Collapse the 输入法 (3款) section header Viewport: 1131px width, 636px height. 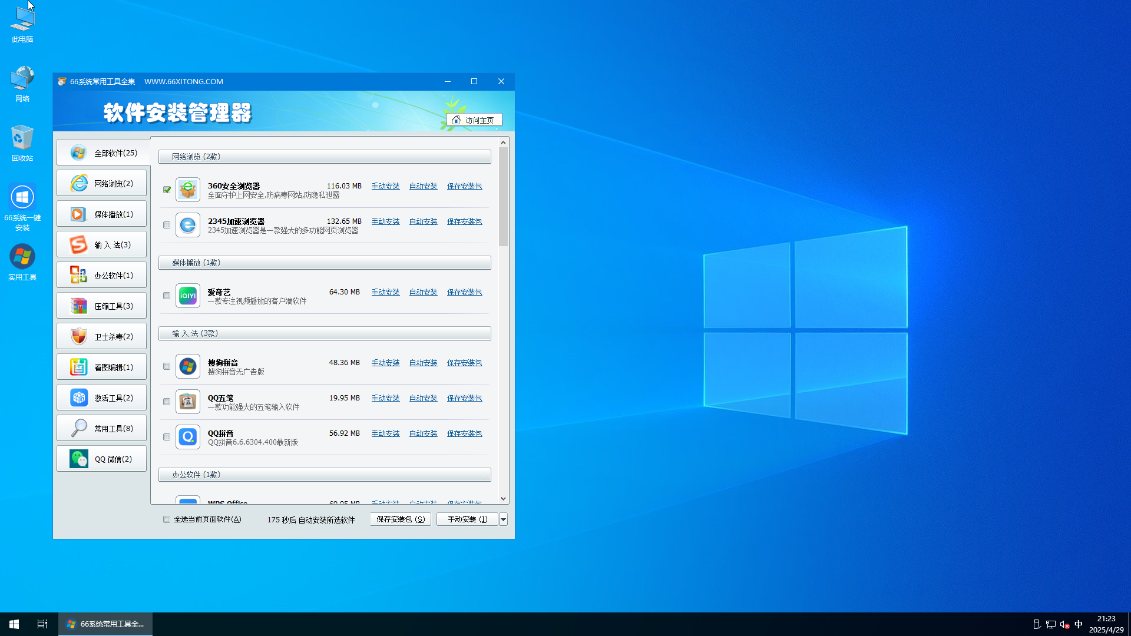(325, 333)
